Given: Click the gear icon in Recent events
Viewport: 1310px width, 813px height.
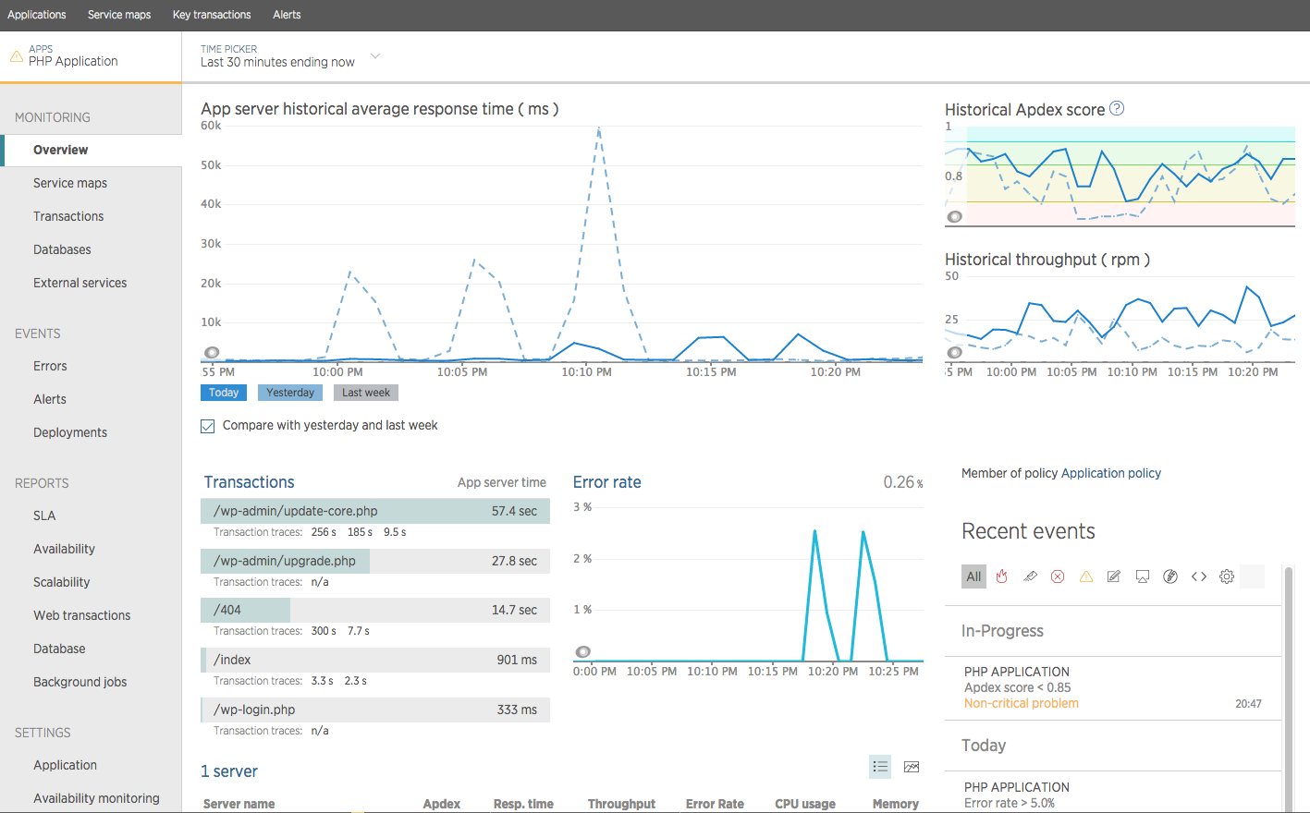Looking at the screenshot, I should coord(1227,576).
